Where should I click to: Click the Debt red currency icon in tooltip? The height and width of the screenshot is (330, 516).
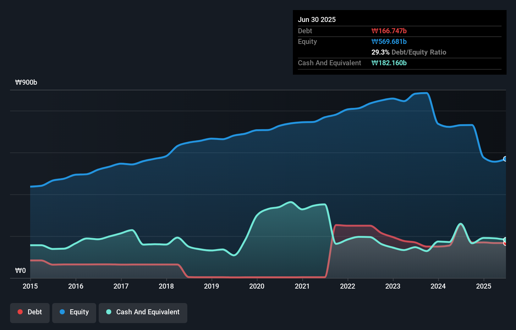click(375, 31)
